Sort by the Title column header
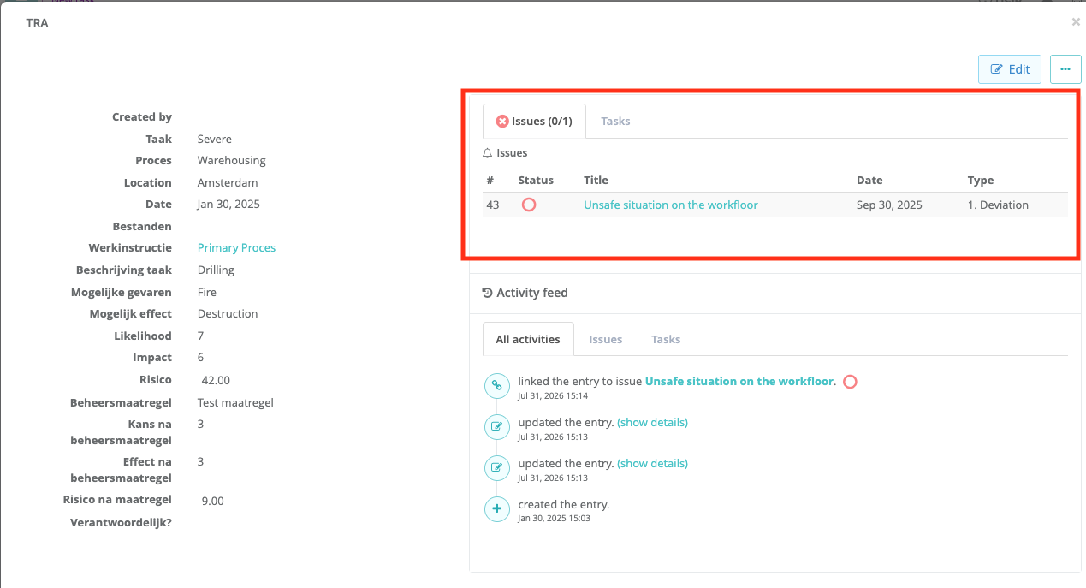The height and width of the screenshot is (588, 1086). (596, 180)
